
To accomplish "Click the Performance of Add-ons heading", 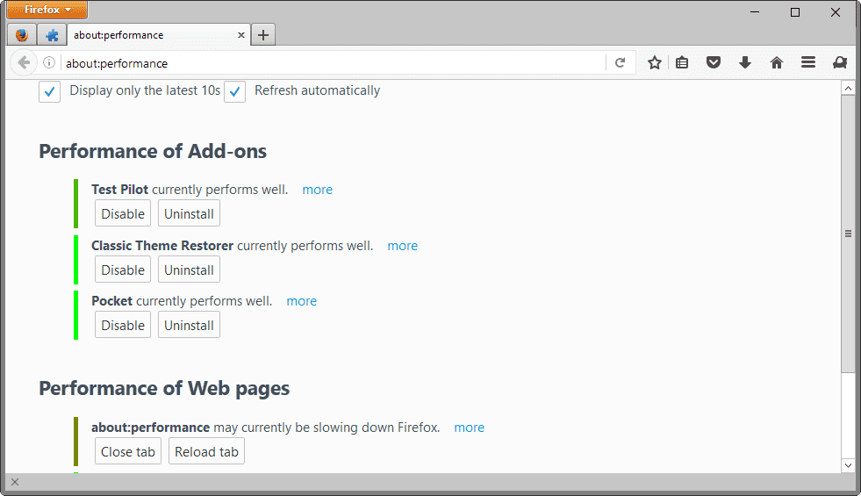I will (153, 151).
